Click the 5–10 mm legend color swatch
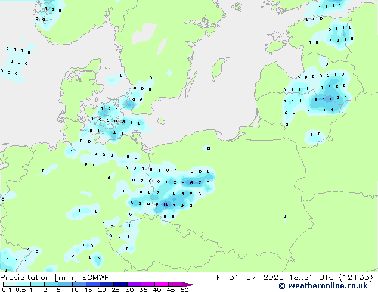Viewport: 378px width, 292px height. click(x=65, y=284)
